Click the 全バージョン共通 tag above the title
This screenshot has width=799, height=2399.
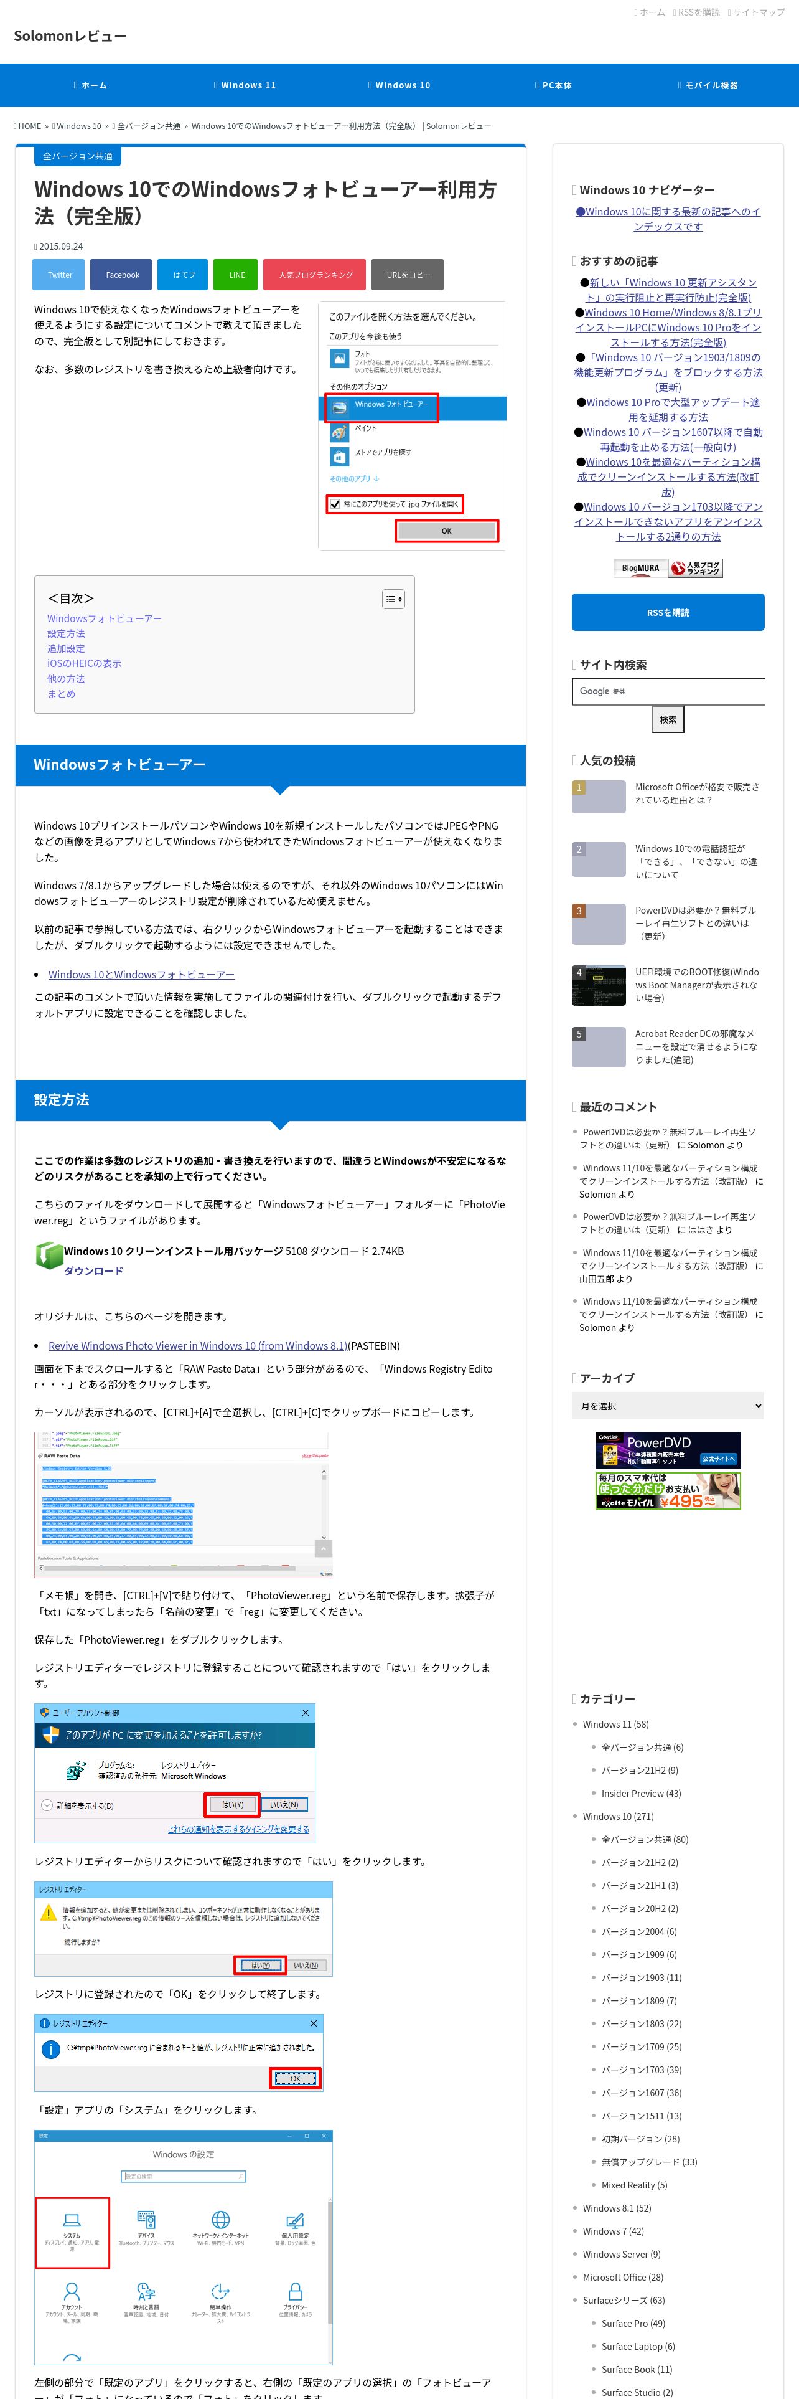[77, 156]
